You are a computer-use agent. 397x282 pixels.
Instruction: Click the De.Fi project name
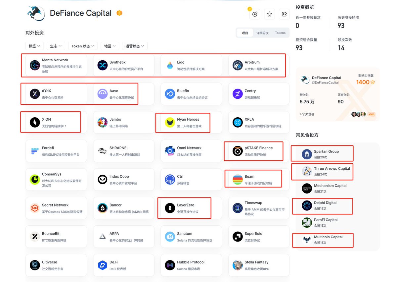tap(114, 262)
